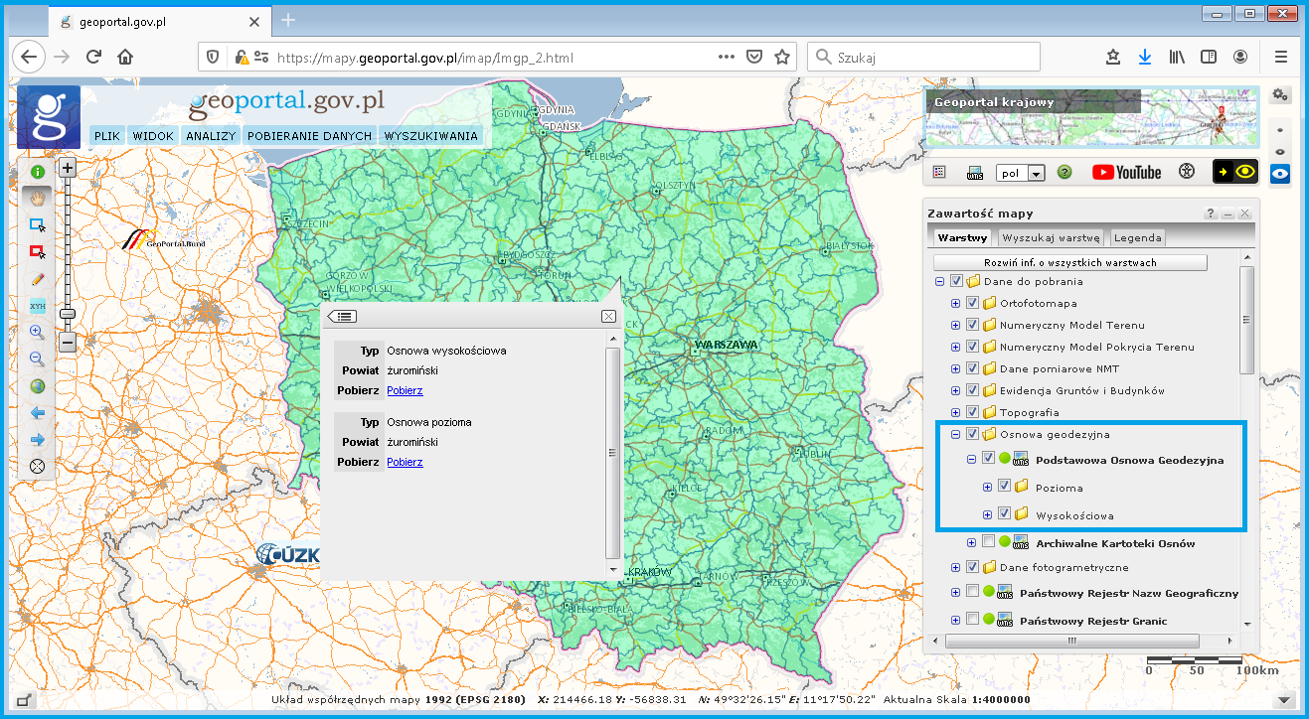Screen dimensions: 1309x719
Task: Collapse the Osnowa geodezyjna tree node
Action: [x=956, y=434]
